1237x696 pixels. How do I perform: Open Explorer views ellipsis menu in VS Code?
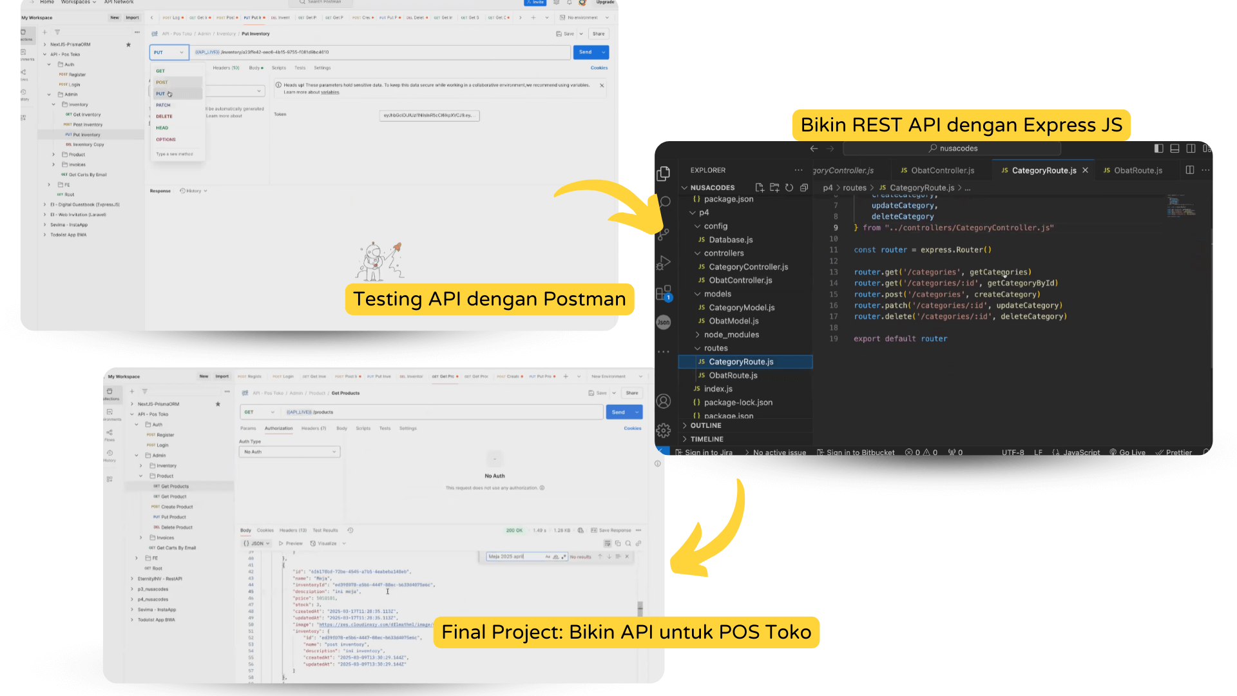coord(798,170)
